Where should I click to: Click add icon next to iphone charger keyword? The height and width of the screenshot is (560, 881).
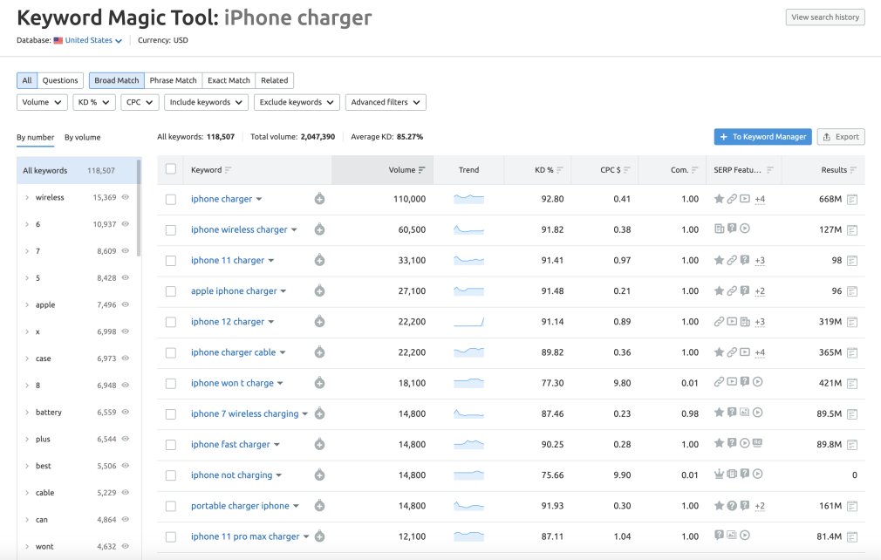(x=319, y=199)
